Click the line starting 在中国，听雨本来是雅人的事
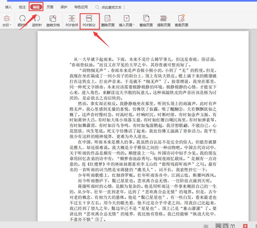Viewport: 257px width, 228px height. tap(147, 142)
